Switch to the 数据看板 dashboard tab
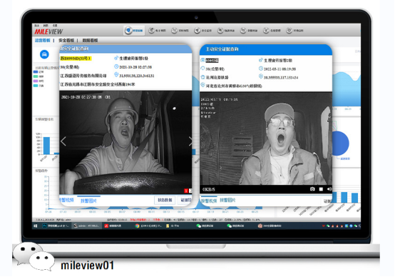Viewport: 395px width, 277px height. (x=90, y=41)
